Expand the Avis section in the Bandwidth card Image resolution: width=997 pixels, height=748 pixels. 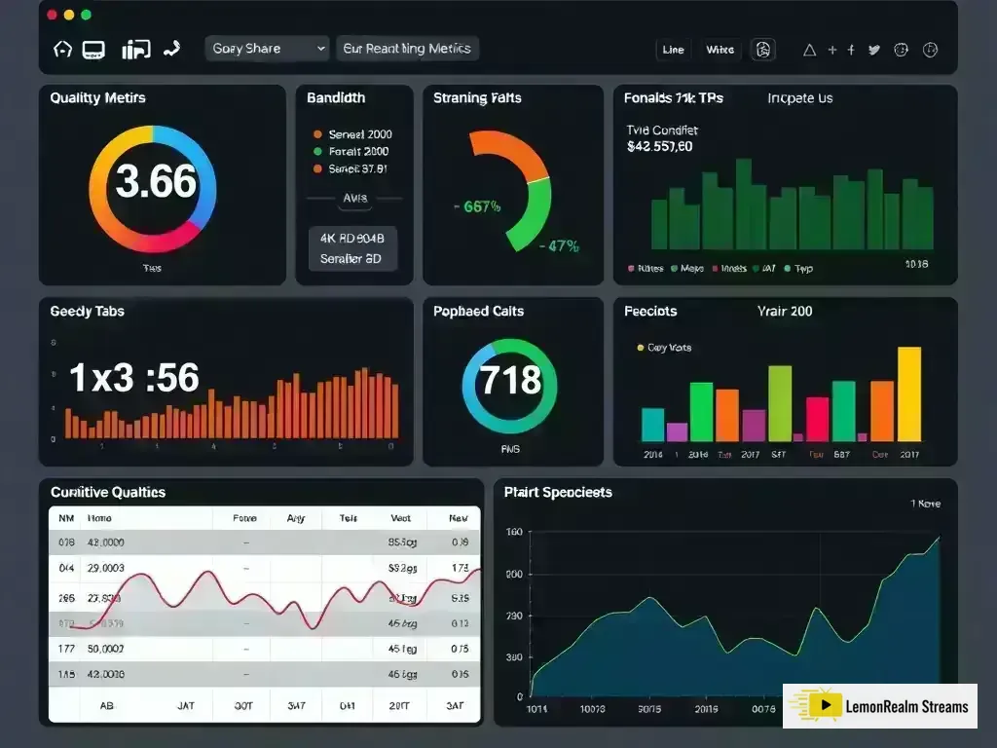(353, 198)
